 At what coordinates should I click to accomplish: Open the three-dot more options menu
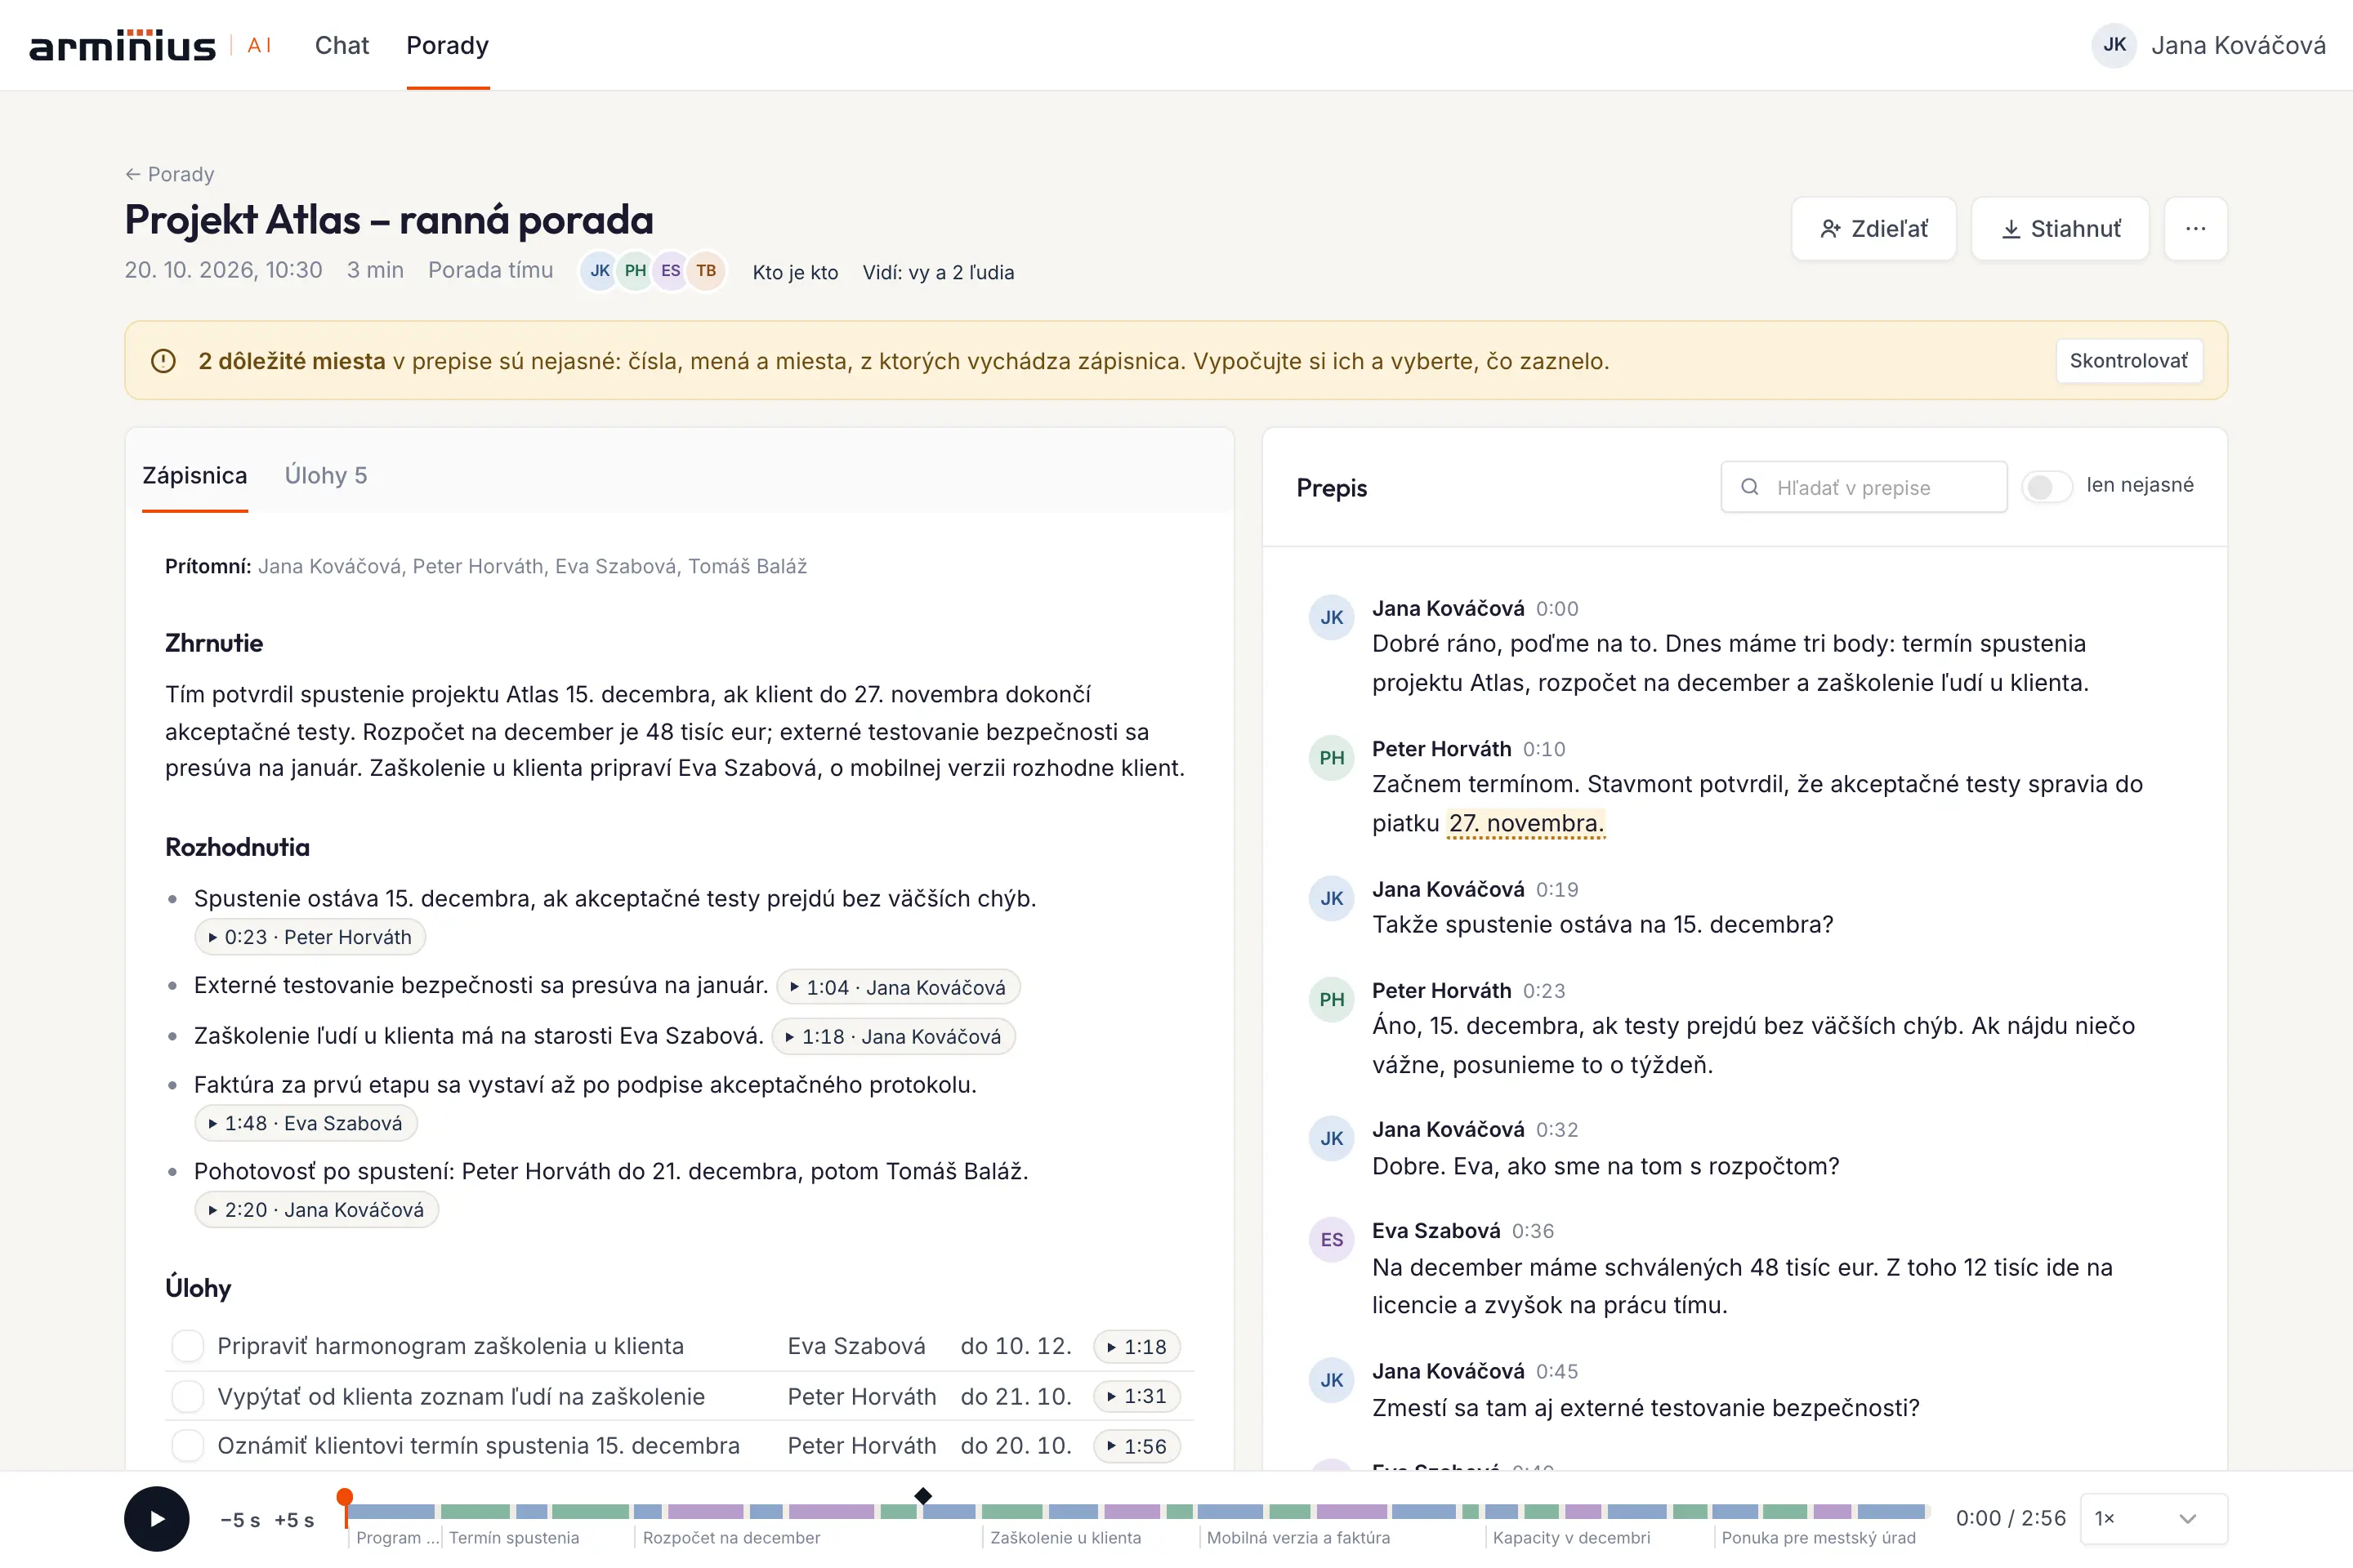click(x=2196, y=229)
